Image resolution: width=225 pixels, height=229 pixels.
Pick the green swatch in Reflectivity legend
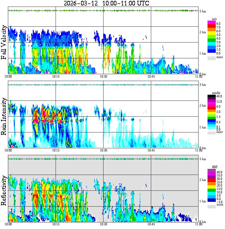(211, 190)
